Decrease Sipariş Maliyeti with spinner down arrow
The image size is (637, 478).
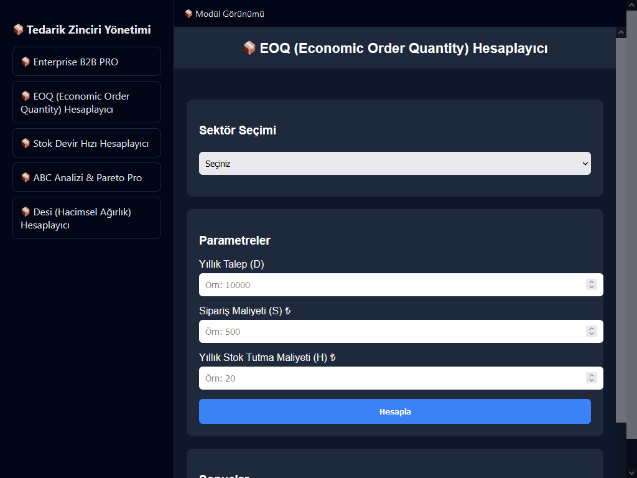592,335
